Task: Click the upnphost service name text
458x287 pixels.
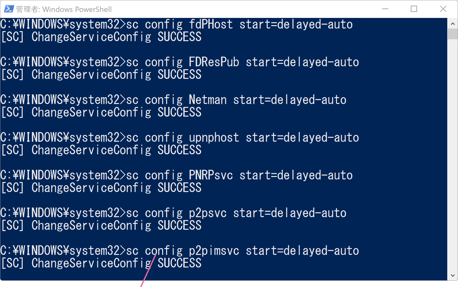Action: 214,138
